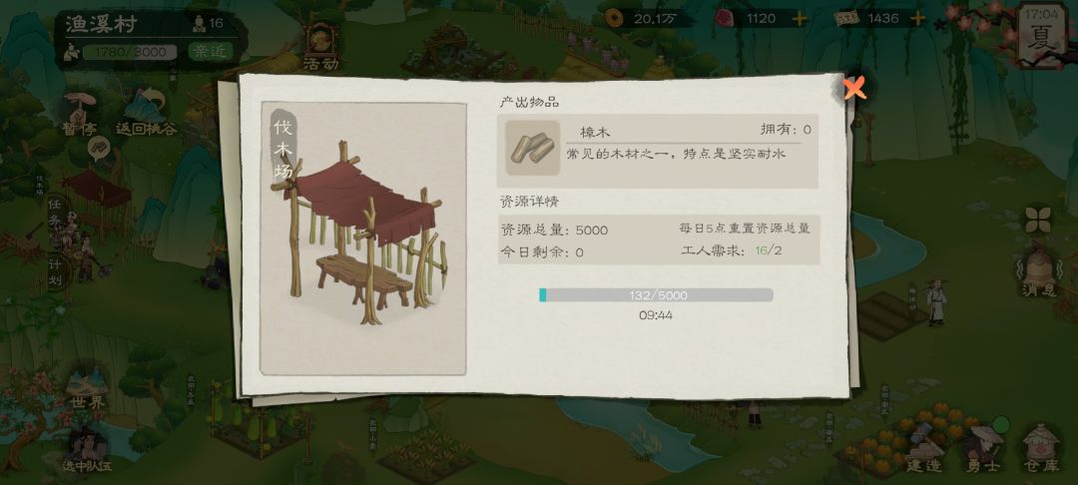Open the 消息 messages icon
Image resolution: width=1078 pixels, height=485 pixels.
click(1039, 274)
